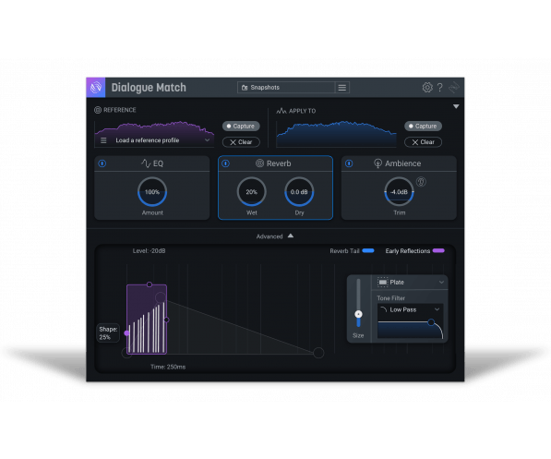Click the purple Shape handle on left edge

126,332
